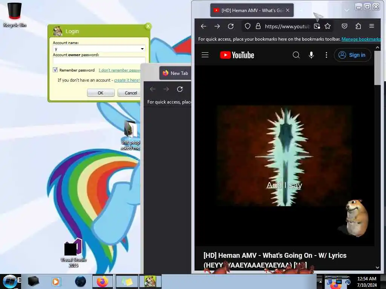Bookmark this page with the star icon
Viewport: 386px width, 289px height.
coord(328,26)
